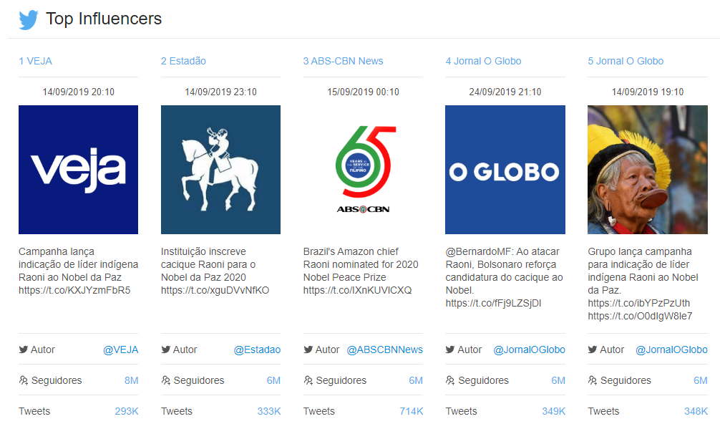720x429 pixels.
Task: Click the blue O GLOBO logo image
Action: [505, 170]
